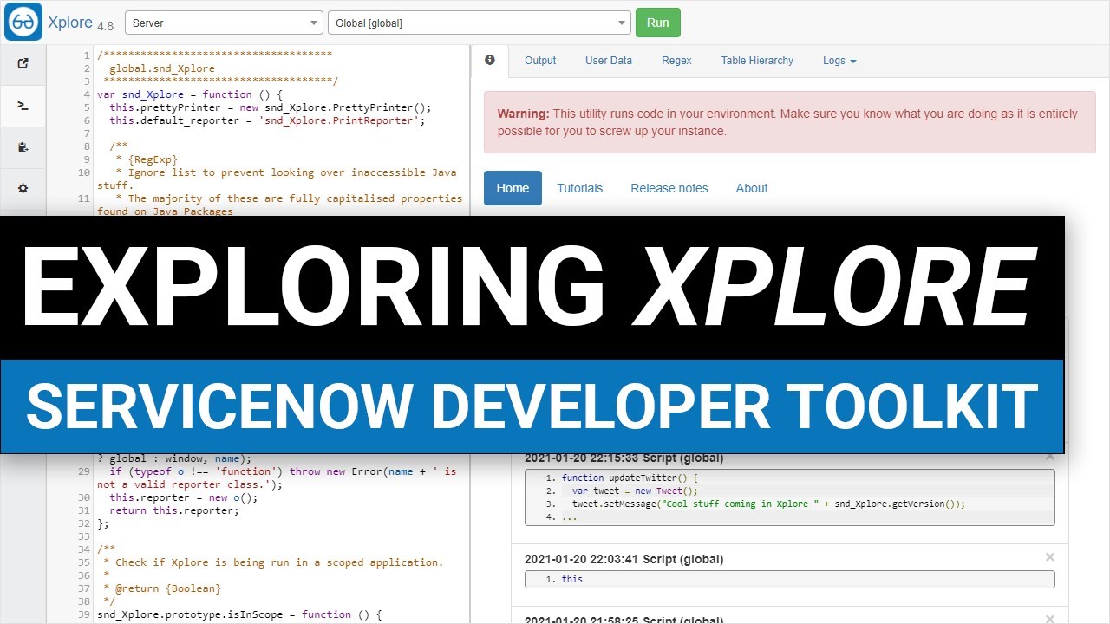This screenshot has height=624, width=1110.
Task: Click code line 'var snd_Xplore = function () {'
Action: (190, 94)
